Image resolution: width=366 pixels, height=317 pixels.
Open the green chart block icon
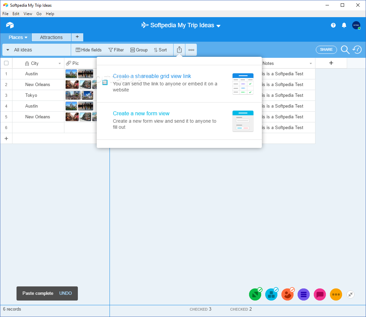[255, 294]
